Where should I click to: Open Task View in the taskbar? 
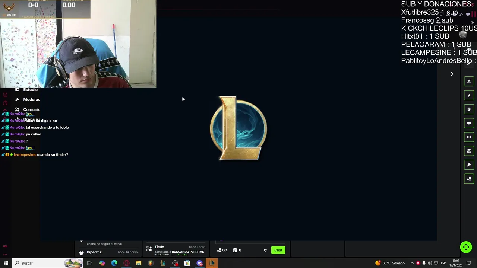coord(89,263)
